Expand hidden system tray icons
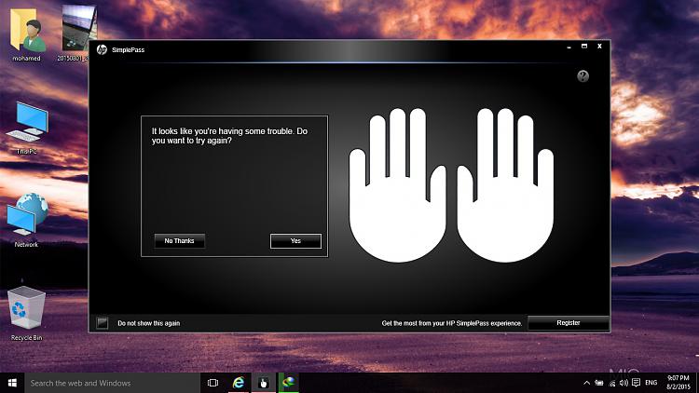Viewport: 699px width, 393px height. pos(586,383)
